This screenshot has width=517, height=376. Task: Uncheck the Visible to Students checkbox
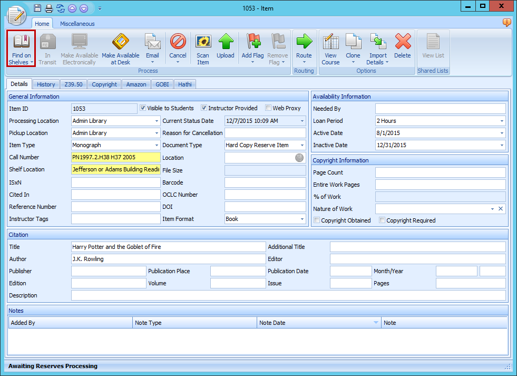coord(143,108)
